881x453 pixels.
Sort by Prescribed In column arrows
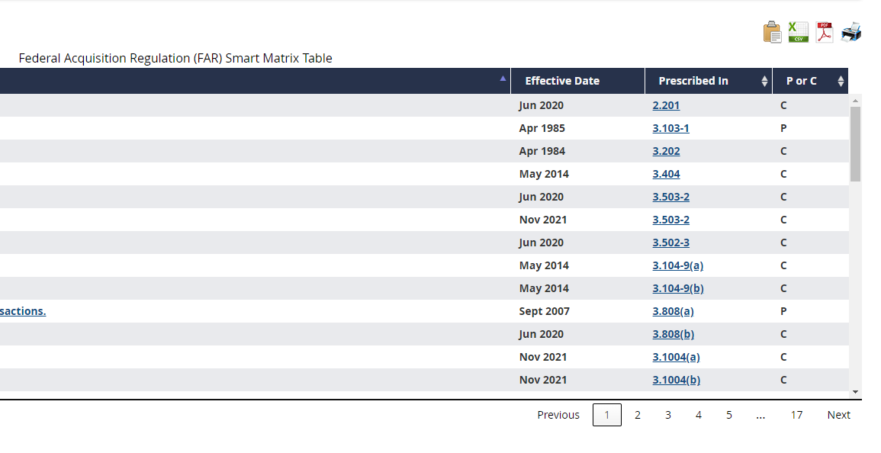764,81
